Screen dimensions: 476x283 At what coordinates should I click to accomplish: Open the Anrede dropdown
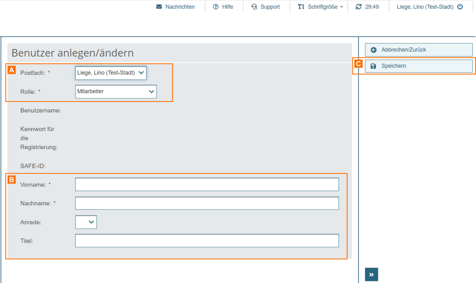click(x=86, y=222)
